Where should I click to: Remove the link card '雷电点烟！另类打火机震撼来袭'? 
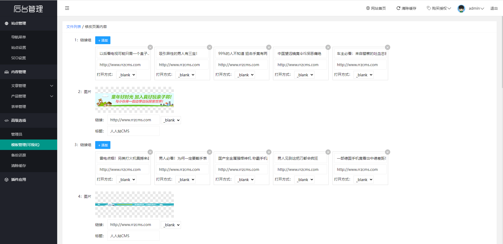(150, 152)
